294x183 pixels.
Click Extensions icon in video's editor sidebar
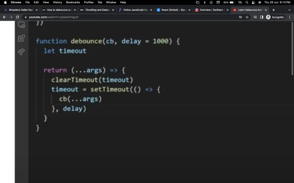(22, 38)
